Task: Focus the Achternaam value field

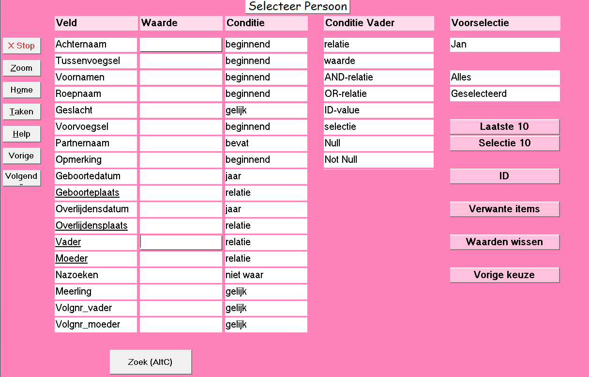Action: click(181, 45)
